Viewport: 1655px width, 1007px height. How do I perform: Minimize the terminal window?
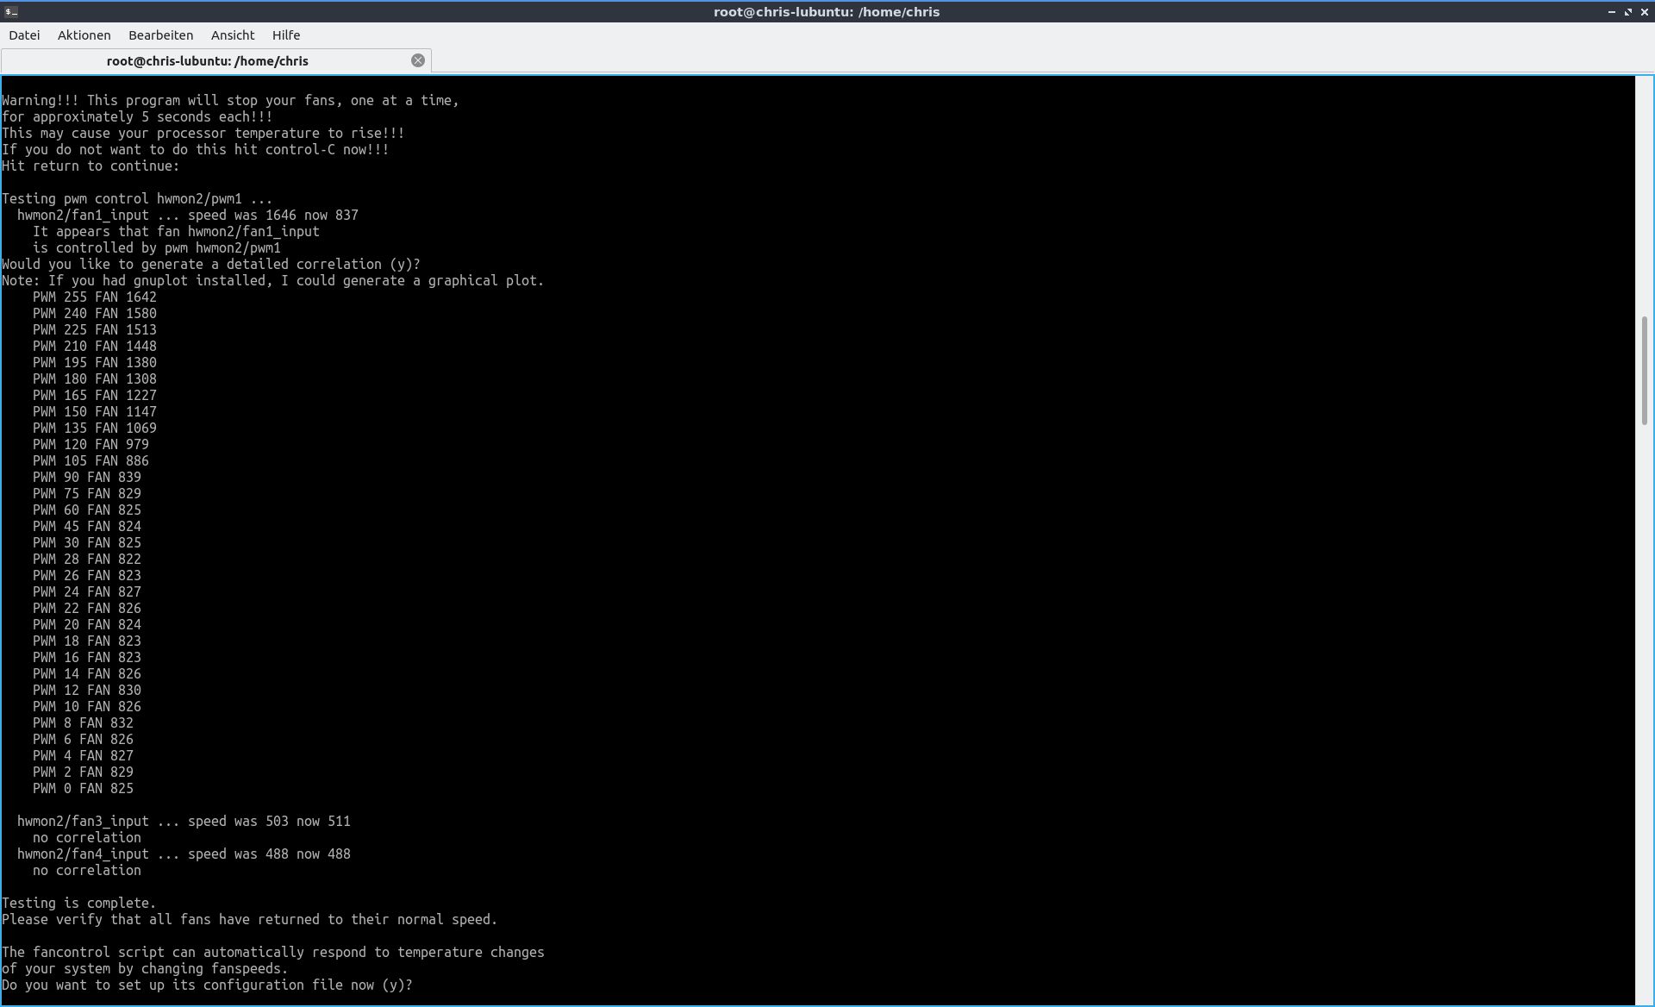coord(1611,11)
